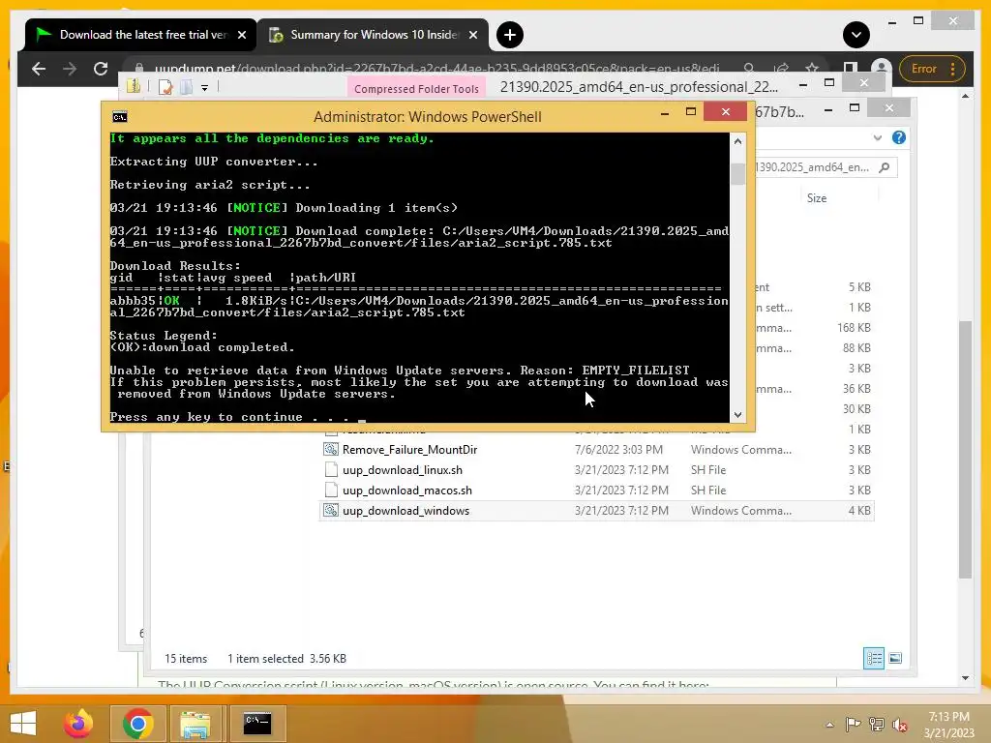Image resolution: width=991 pixels, height=743 pixels.
Task: Maximize the PowerShell window
Action: (x=691, y=112)
